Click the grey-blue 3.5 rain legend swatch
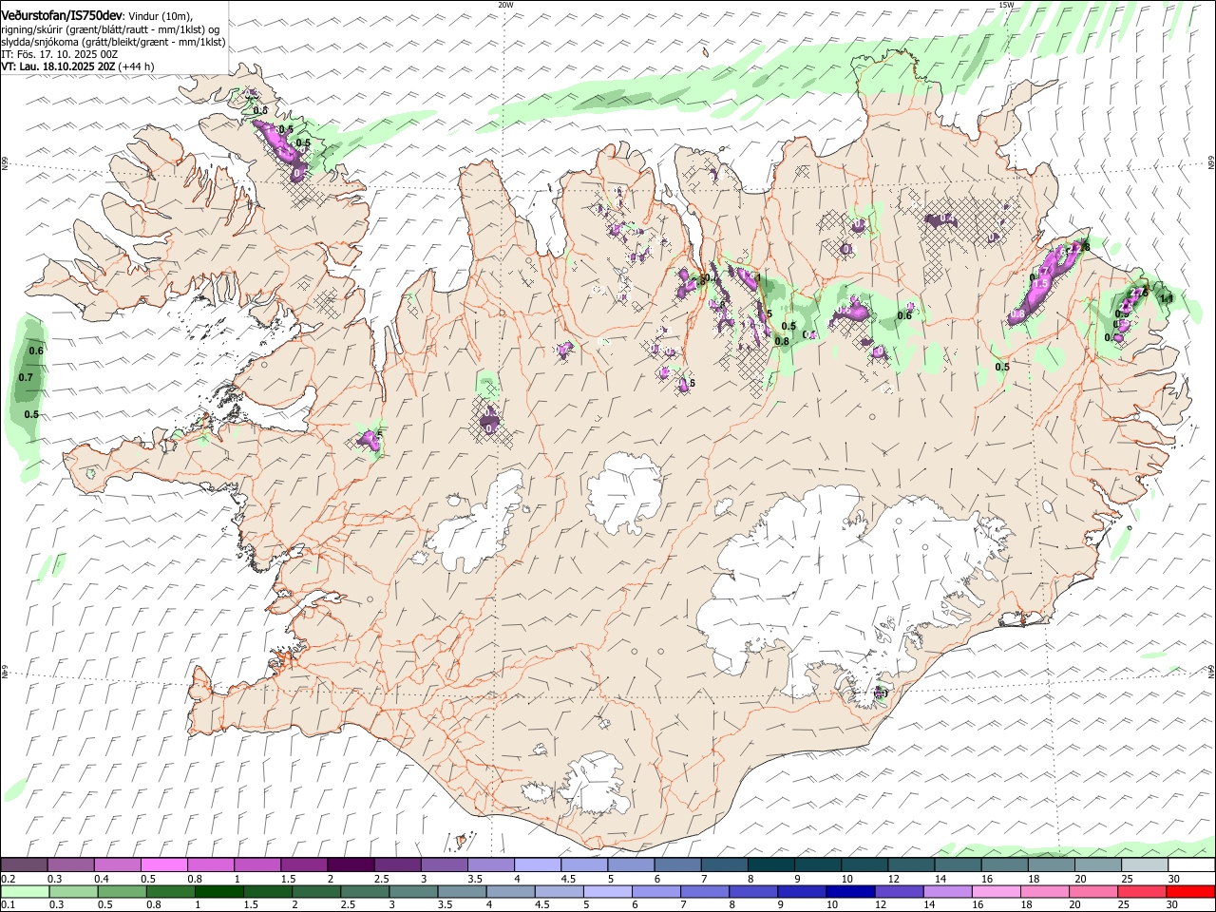The image size is (1216, 912). (x=461, y=891)
